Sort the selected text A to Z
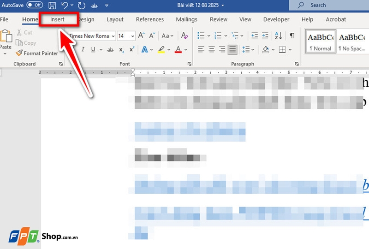Viewport: 369px width, 249px height. (x=279, y=36)
